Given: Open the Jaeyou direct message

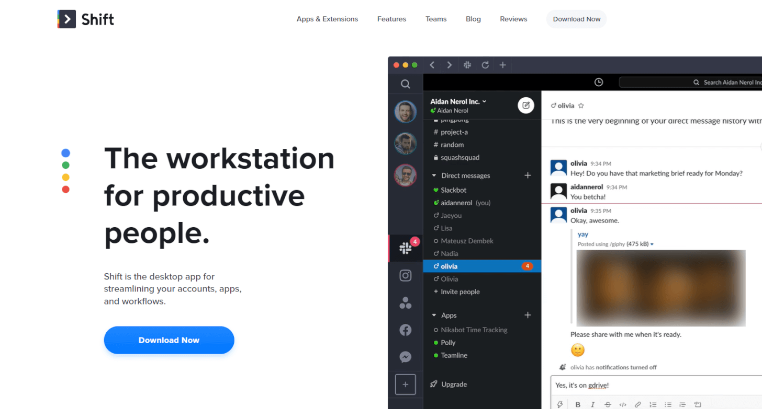Looking at the screenshot, I should (x=448, y=215).
